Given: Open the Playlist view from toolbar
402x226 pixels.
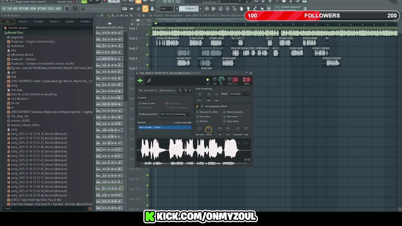Looking at the screenshot, I should [x=207, y=9].
